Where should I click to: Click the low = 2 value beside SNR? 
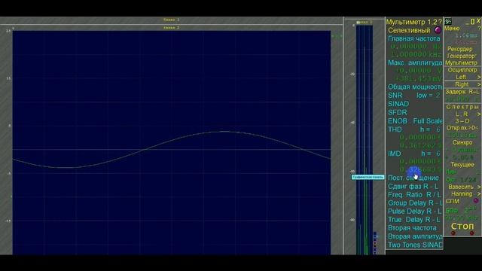pyautogui.click(x=429, y=96)
